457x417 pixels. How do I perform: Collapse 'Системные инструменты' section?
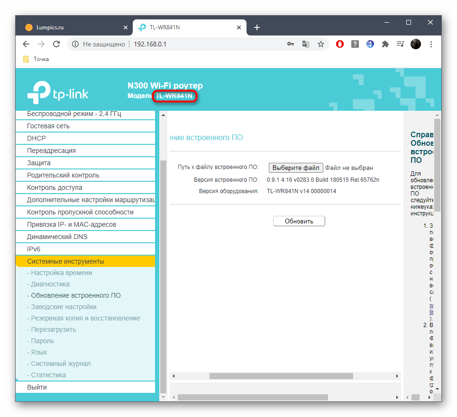point(85,261)
